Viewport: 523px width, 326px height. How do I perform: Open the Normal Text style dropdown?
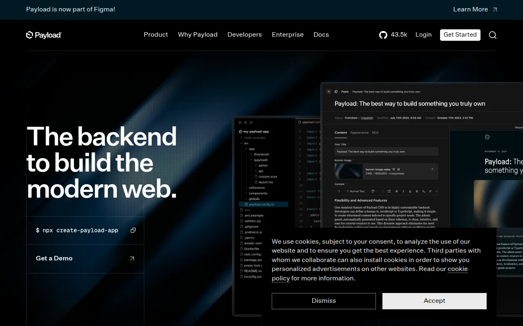(x=356, y=191)
